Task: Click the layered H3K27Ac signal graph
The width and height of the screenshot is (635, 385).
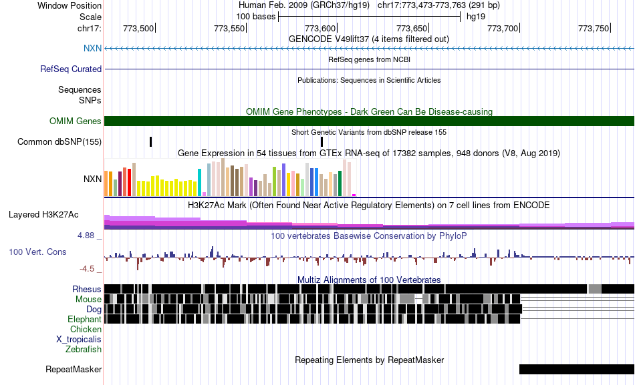Action: point(370,222)
